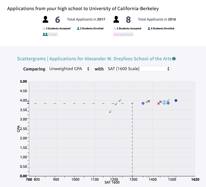Image resolution: width=206 pixels, height=187 pixels.
Task: Click the red X marker near 1430 SAT
Action: [159, 103]
